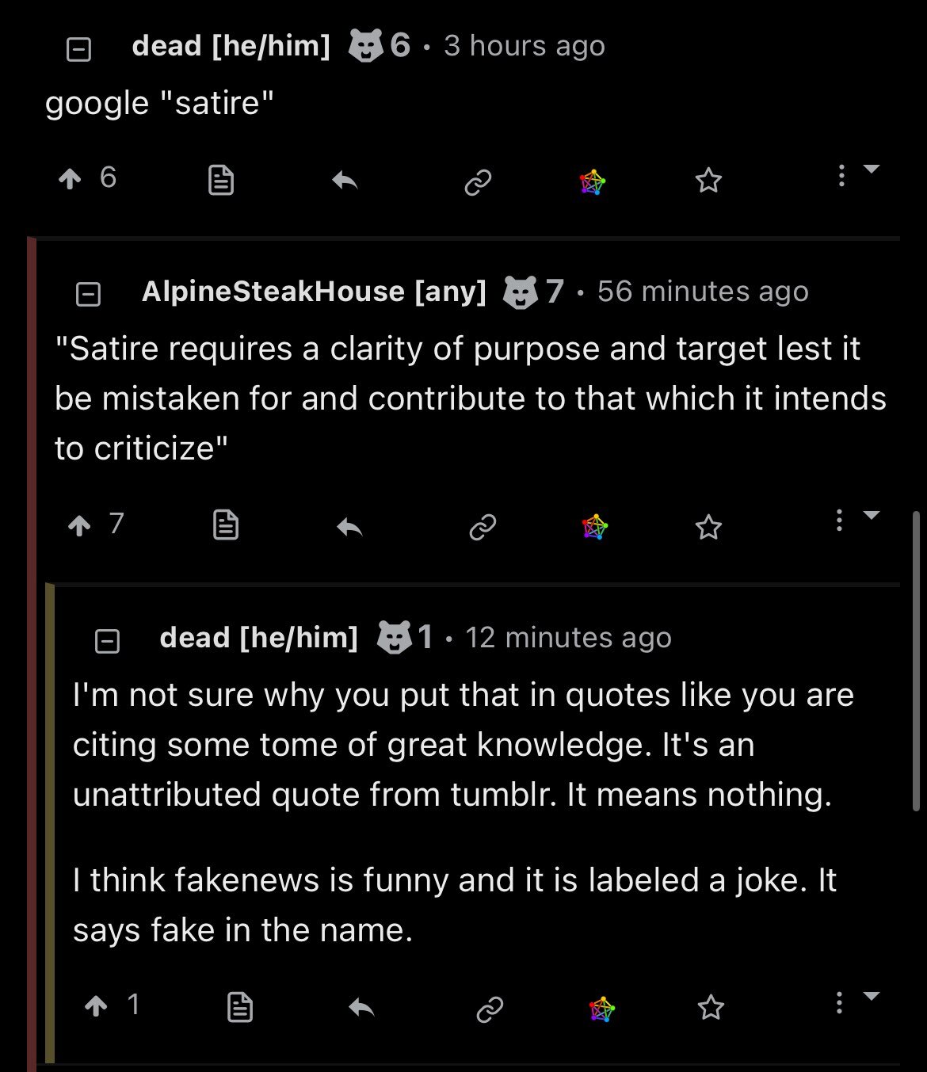This screenshot has width=927, height=1072.
Task: Copy link of 'google satire' comment
Action: [x=478, y=182]
